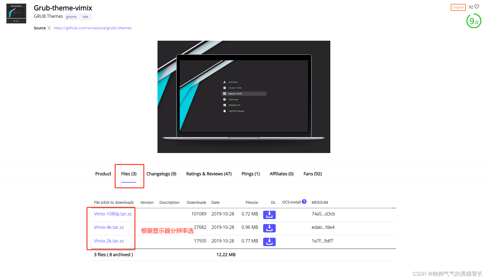487x279 pixels.
Task: Click the 0.96 MB filesize cell
Action: pos(250,227)
